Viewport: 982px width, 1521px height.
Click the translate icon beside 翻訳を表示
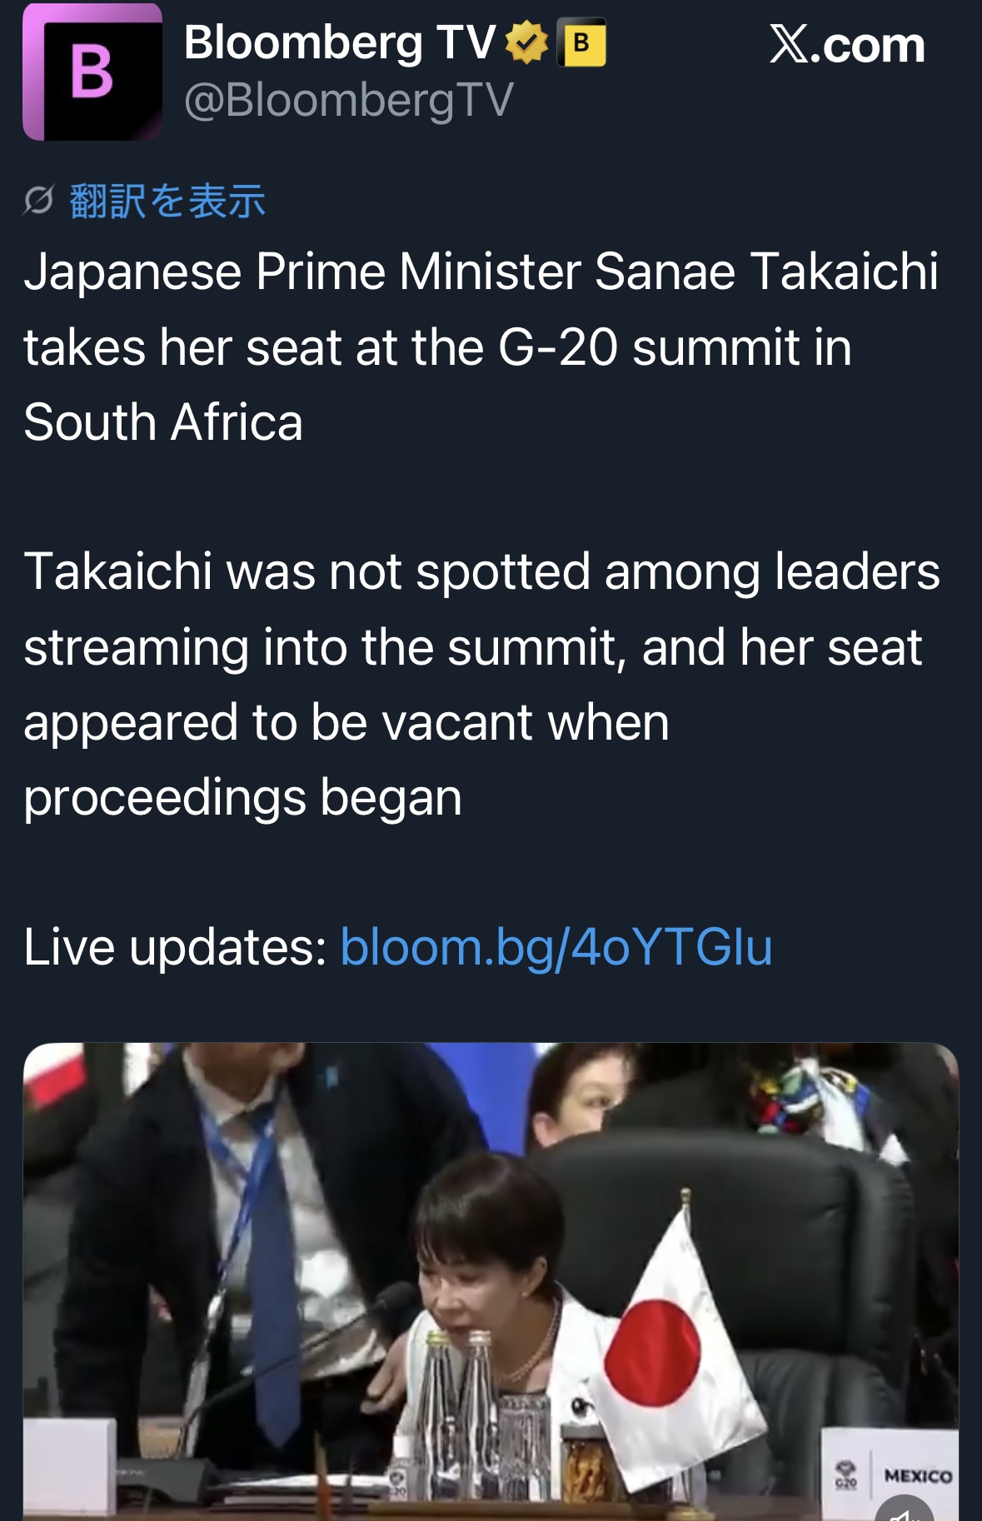38,201
